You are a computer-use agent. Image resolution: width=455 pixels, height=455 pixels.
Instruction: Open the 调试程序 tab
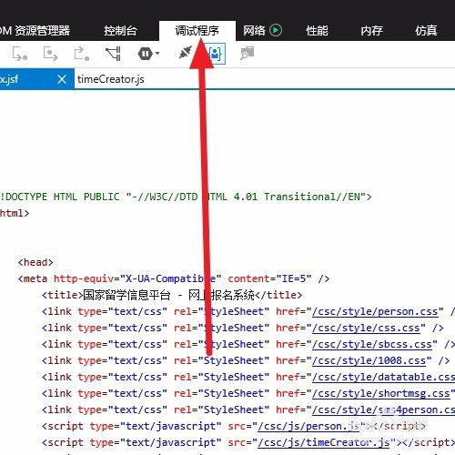point(197,31)
